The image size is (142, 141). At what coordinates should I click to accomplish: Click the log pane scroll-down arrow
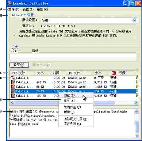tap(136, 136)
